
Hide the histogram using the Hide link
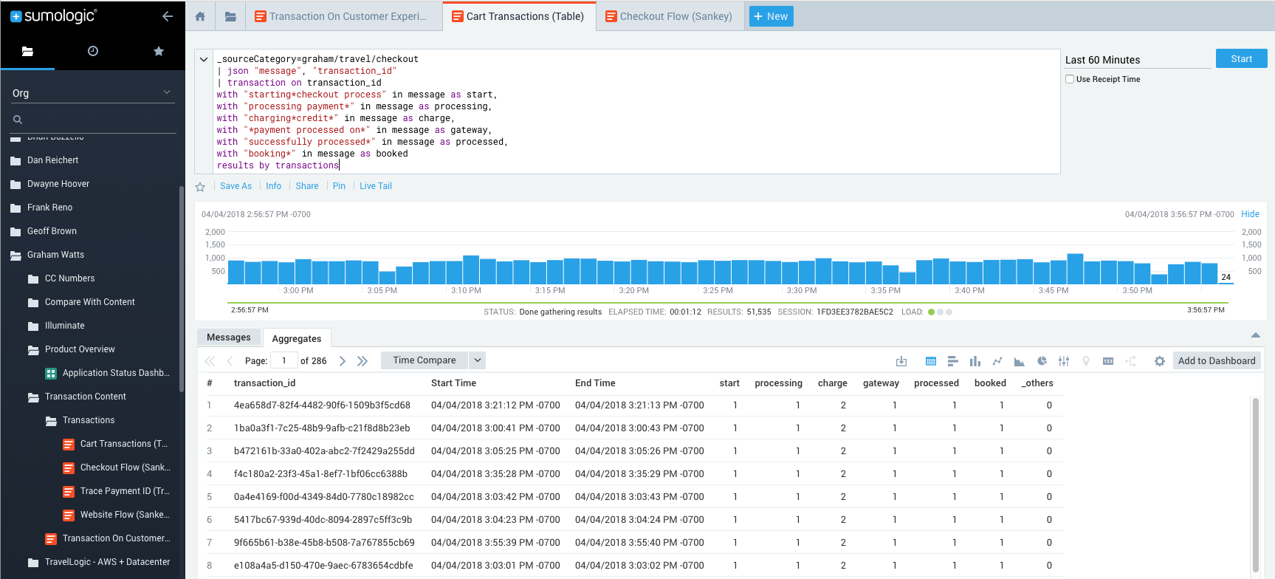(x=1250, y=214)
